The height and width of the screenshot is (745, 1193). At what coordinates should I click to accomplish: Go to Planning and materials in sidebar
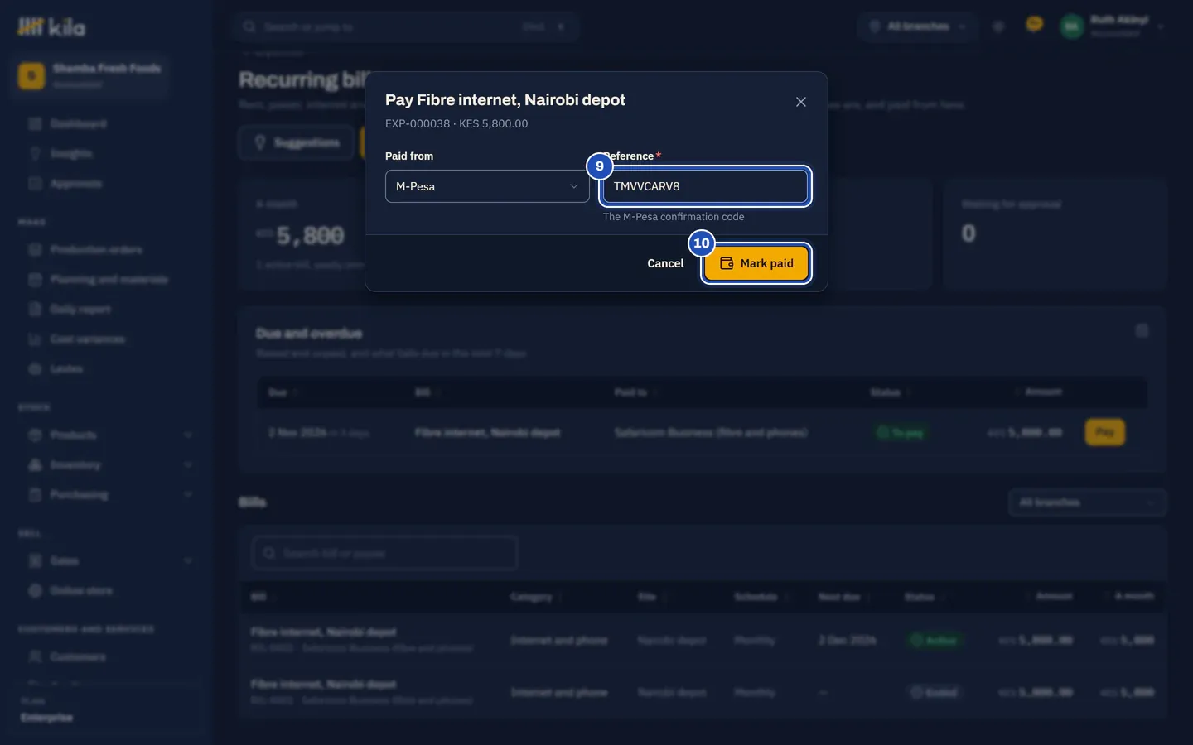(109, 280)
